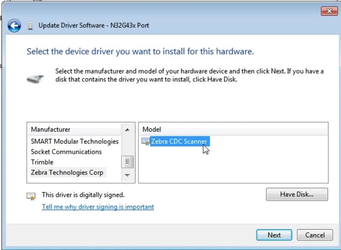
Task: Proceed with the Next button
Action: 274,235
